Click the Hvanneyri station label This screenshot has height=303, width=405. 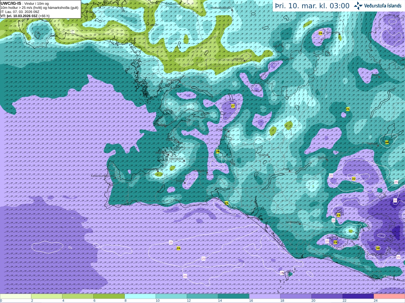coord(173,80)
